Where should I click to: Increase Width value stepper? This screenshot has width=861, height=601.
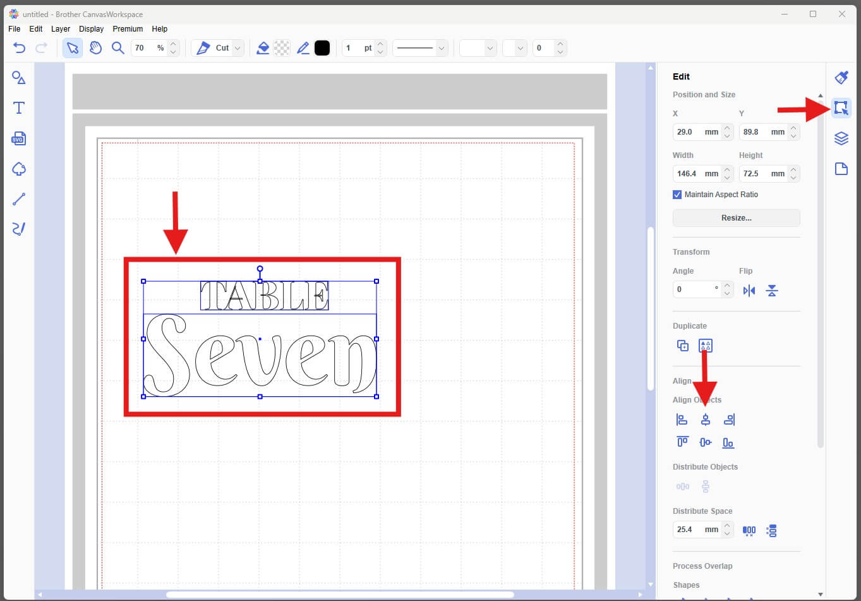(x=727, y=169)
